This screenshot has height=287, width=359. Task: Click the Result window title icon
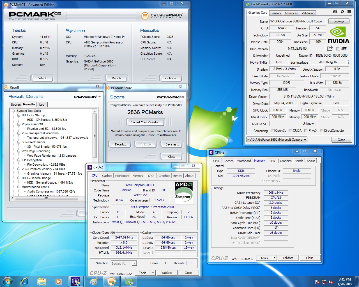tap(6, 87)
